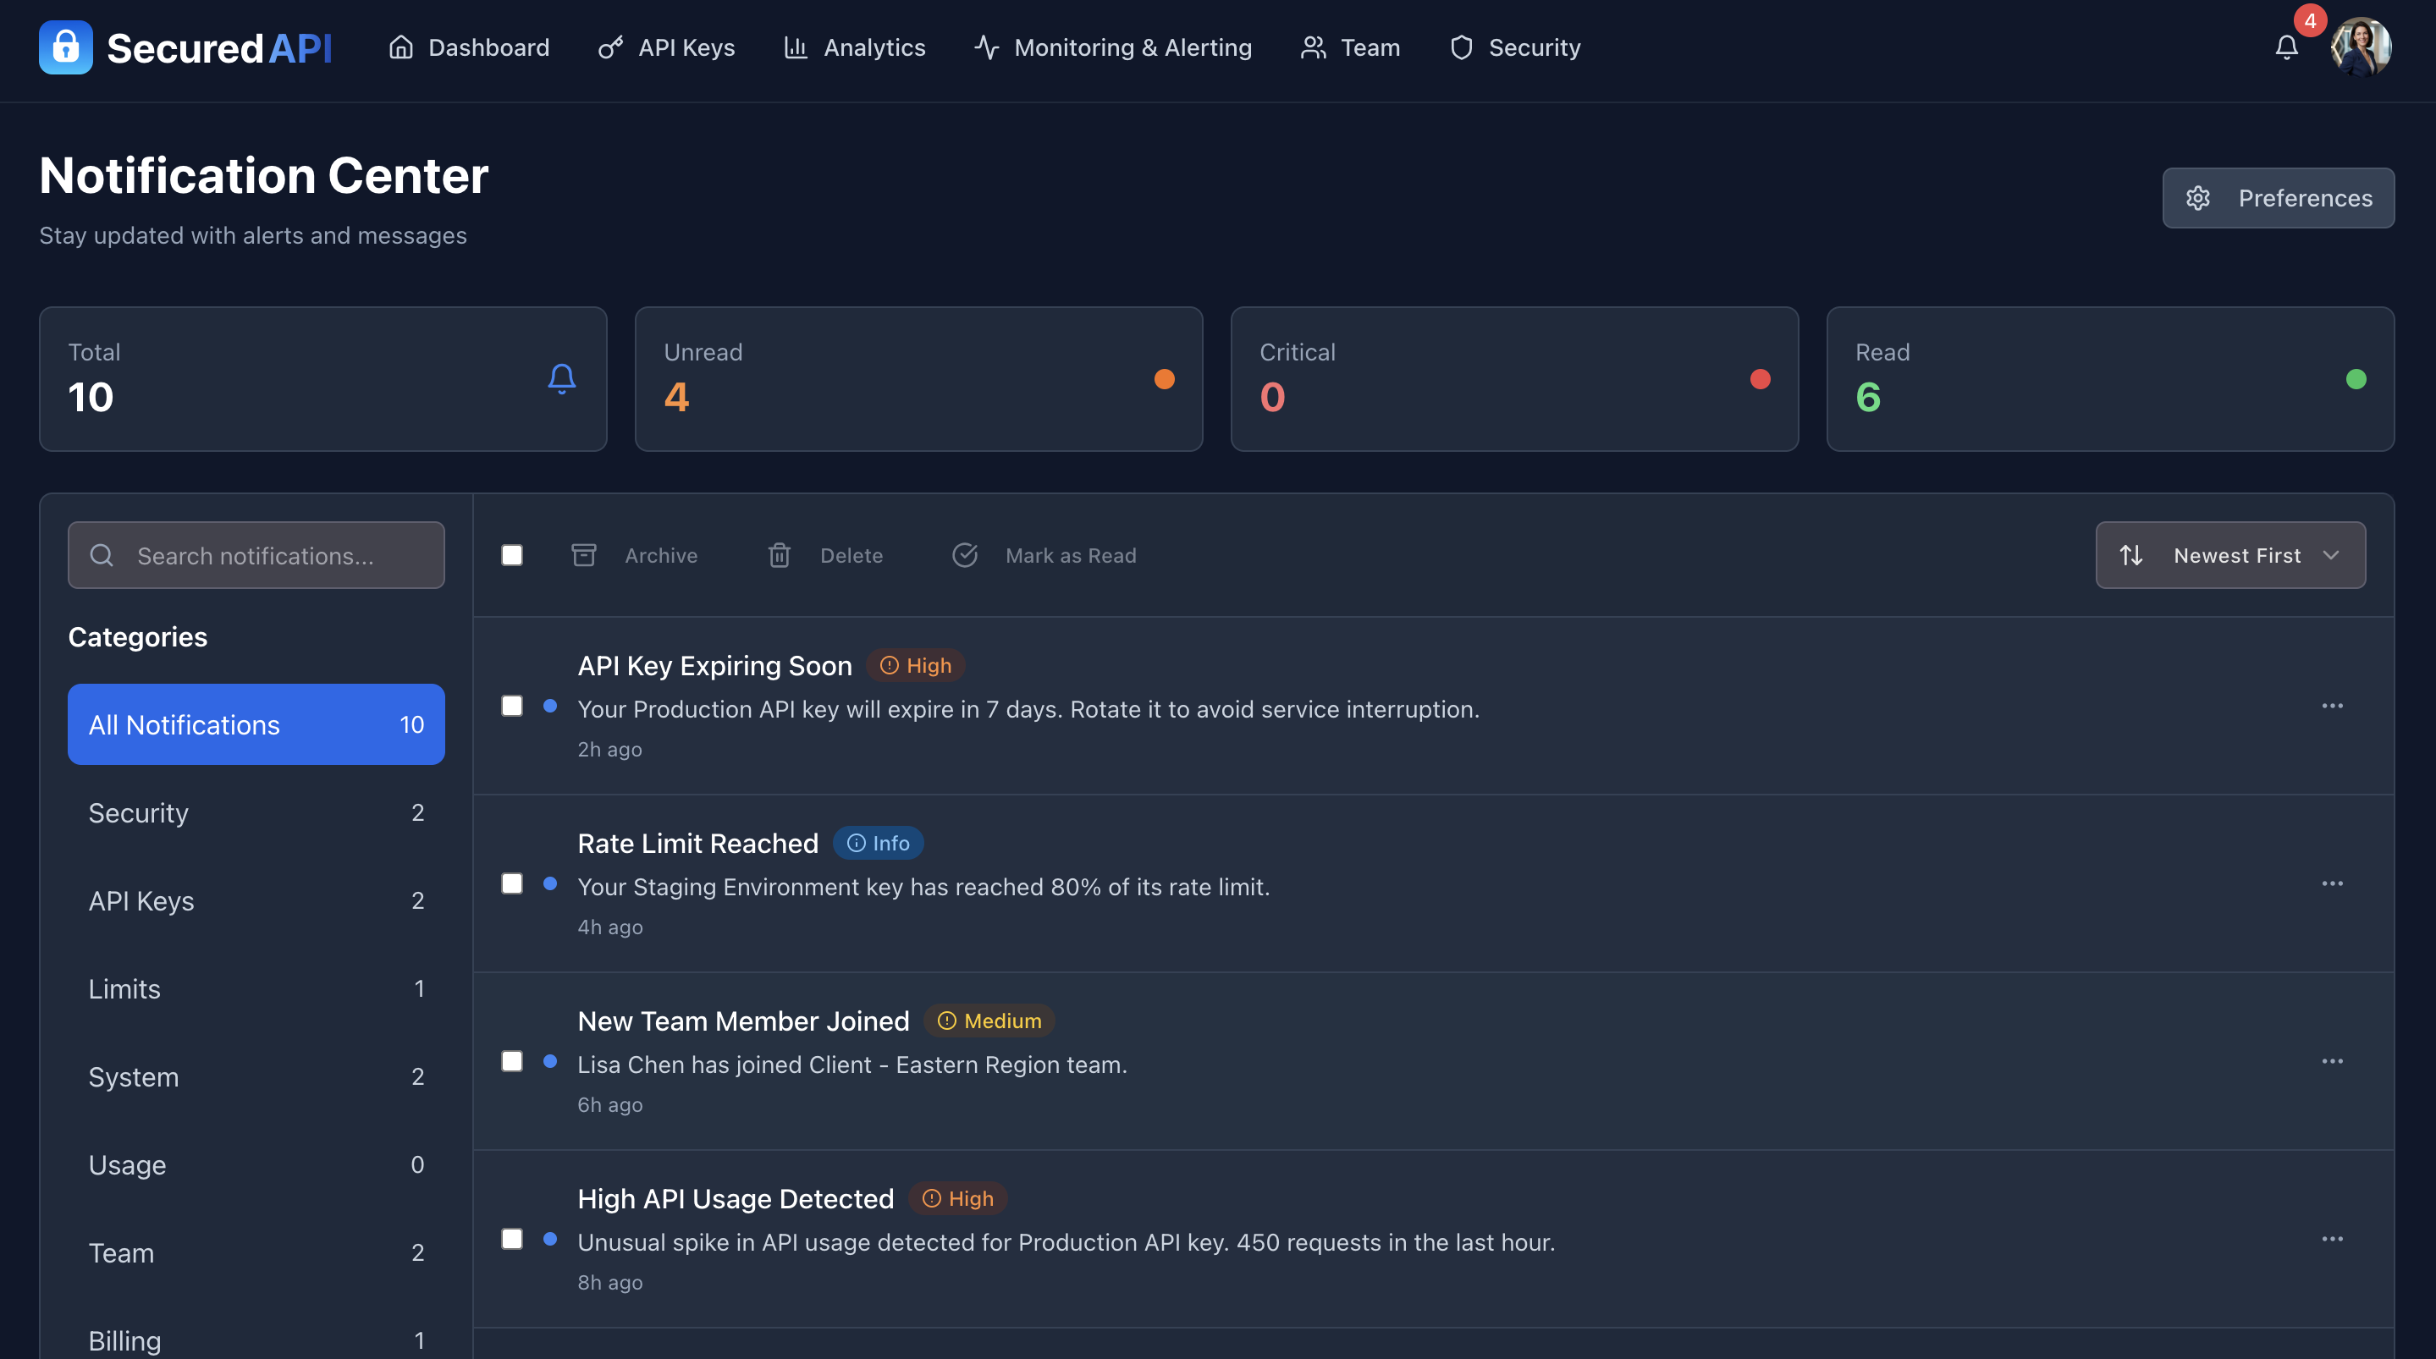Viewport: 2436px width, 1359px height.
Task: Toggle the select-all checkbox in the toolbar
Action: [513, 555]
